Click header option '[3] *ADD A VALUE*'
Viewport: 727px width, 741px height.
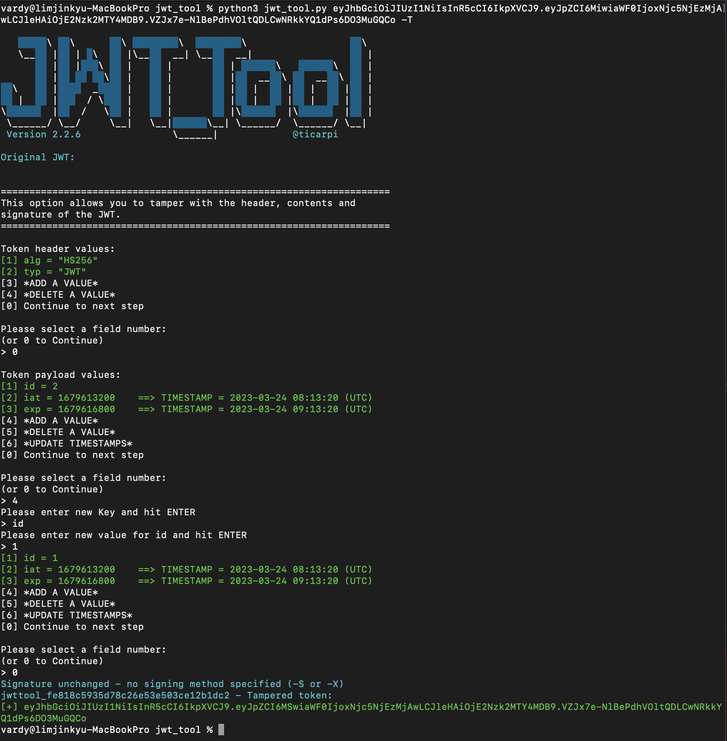point(49,283)
